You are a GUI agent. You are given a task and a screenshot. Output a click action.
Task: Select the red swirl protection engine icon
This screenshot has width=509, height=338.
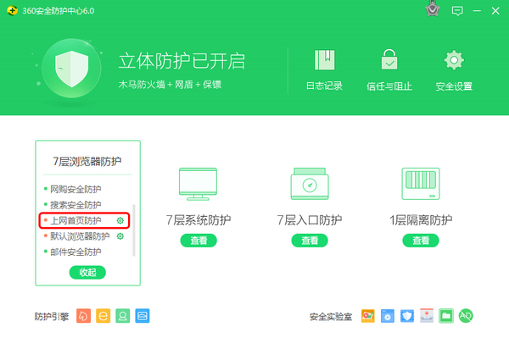(x=83, y=316)
